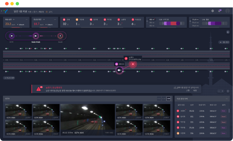Click the 정지차 stopped car icon
The height and width of the screenshot is (141, 233).
coord(91,20)
